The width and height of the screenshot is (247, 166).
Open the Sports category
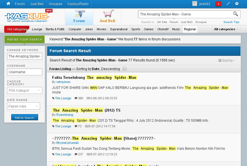pos(136,29)
